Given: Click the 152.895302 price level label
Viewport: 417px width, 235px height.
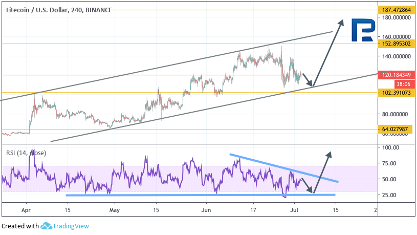Looking at the screenshot, I should pos(396,44).
